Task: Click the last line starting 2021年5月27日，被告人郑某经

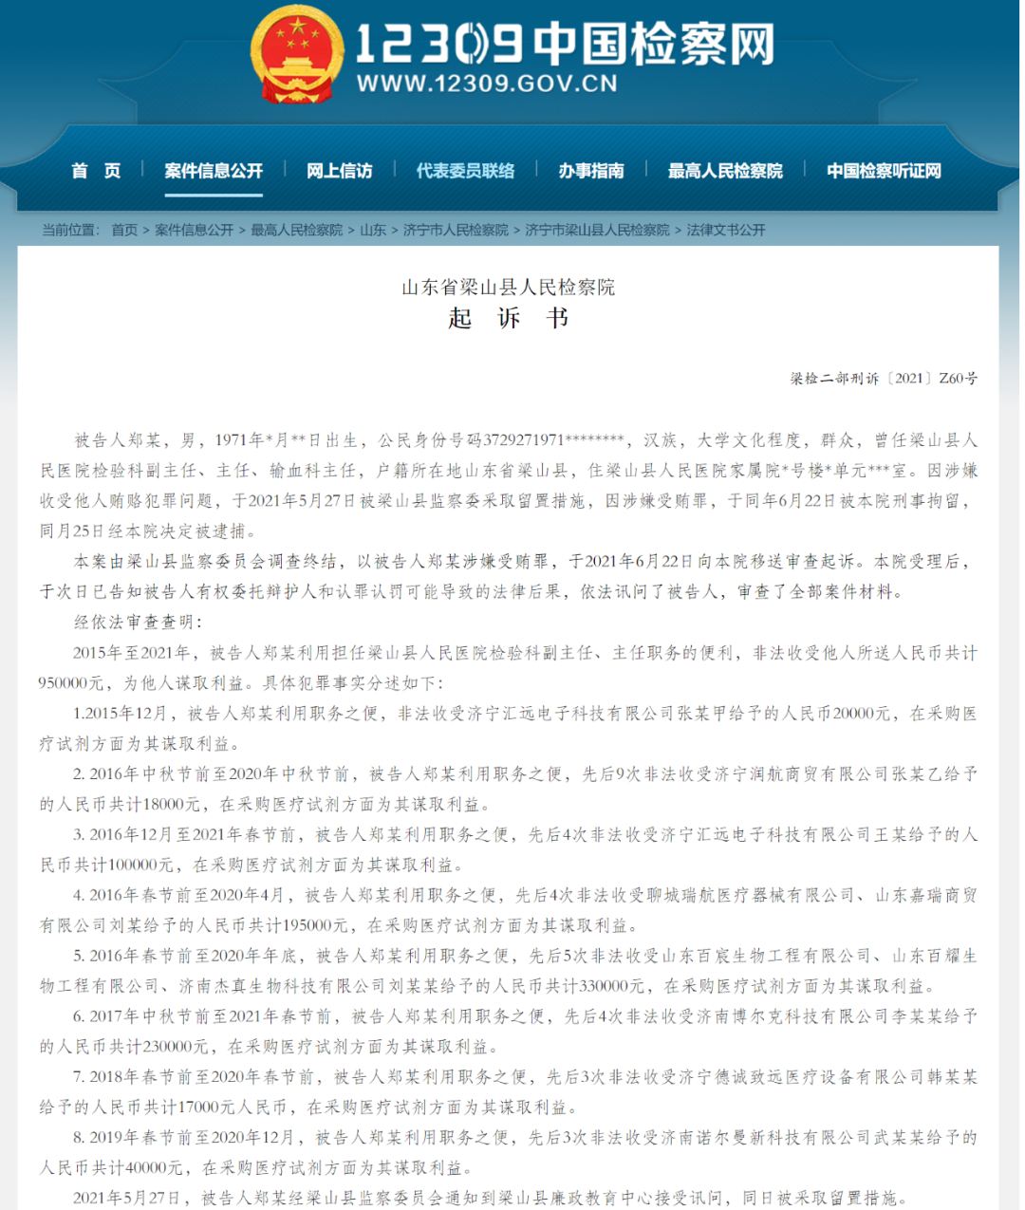Action: click(490, 1199)
